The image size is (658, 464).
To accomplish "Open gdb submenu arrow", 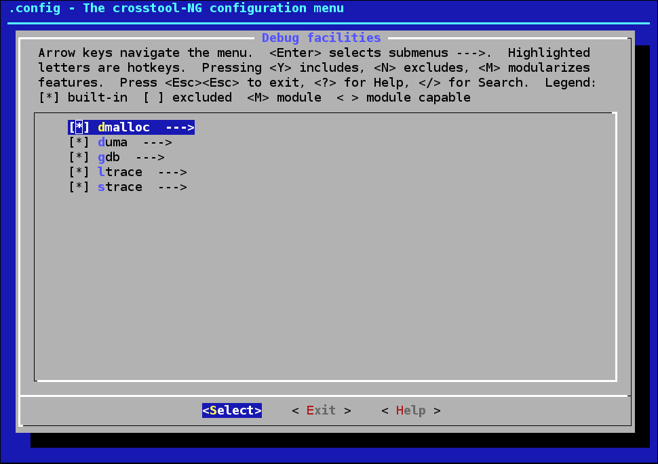I will [x=150, y=157].
